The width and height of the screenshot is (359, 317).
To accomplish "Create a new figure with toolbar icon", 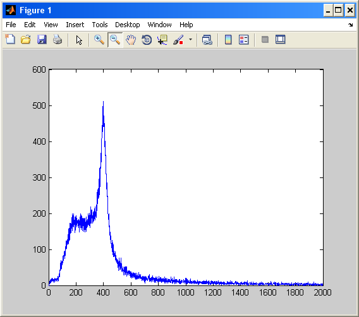I will coord(10,40).
